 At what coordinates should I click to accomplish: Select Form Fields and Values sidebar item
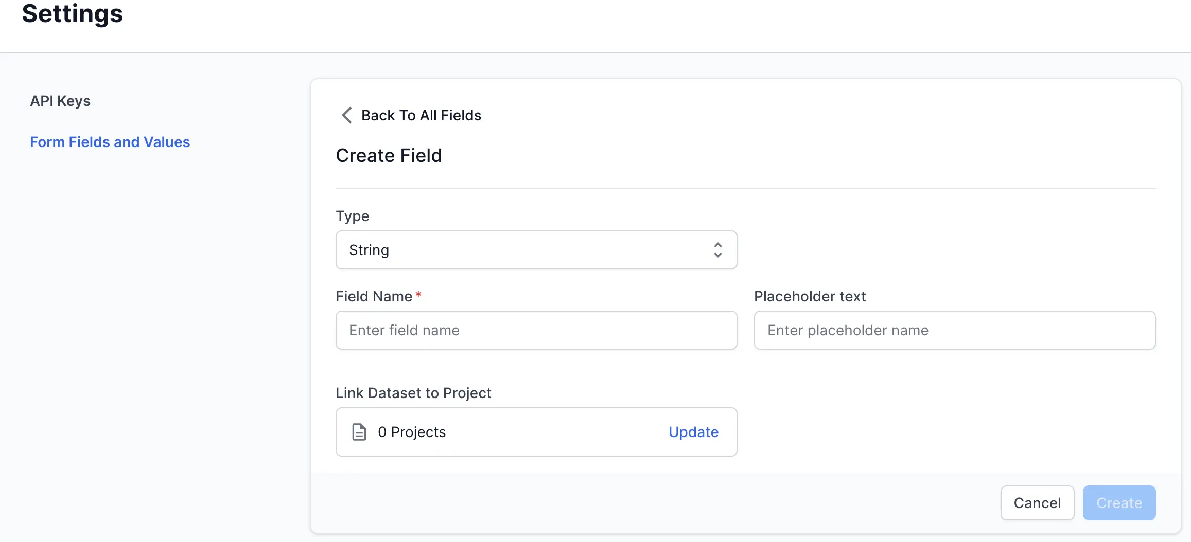point(110,142)
